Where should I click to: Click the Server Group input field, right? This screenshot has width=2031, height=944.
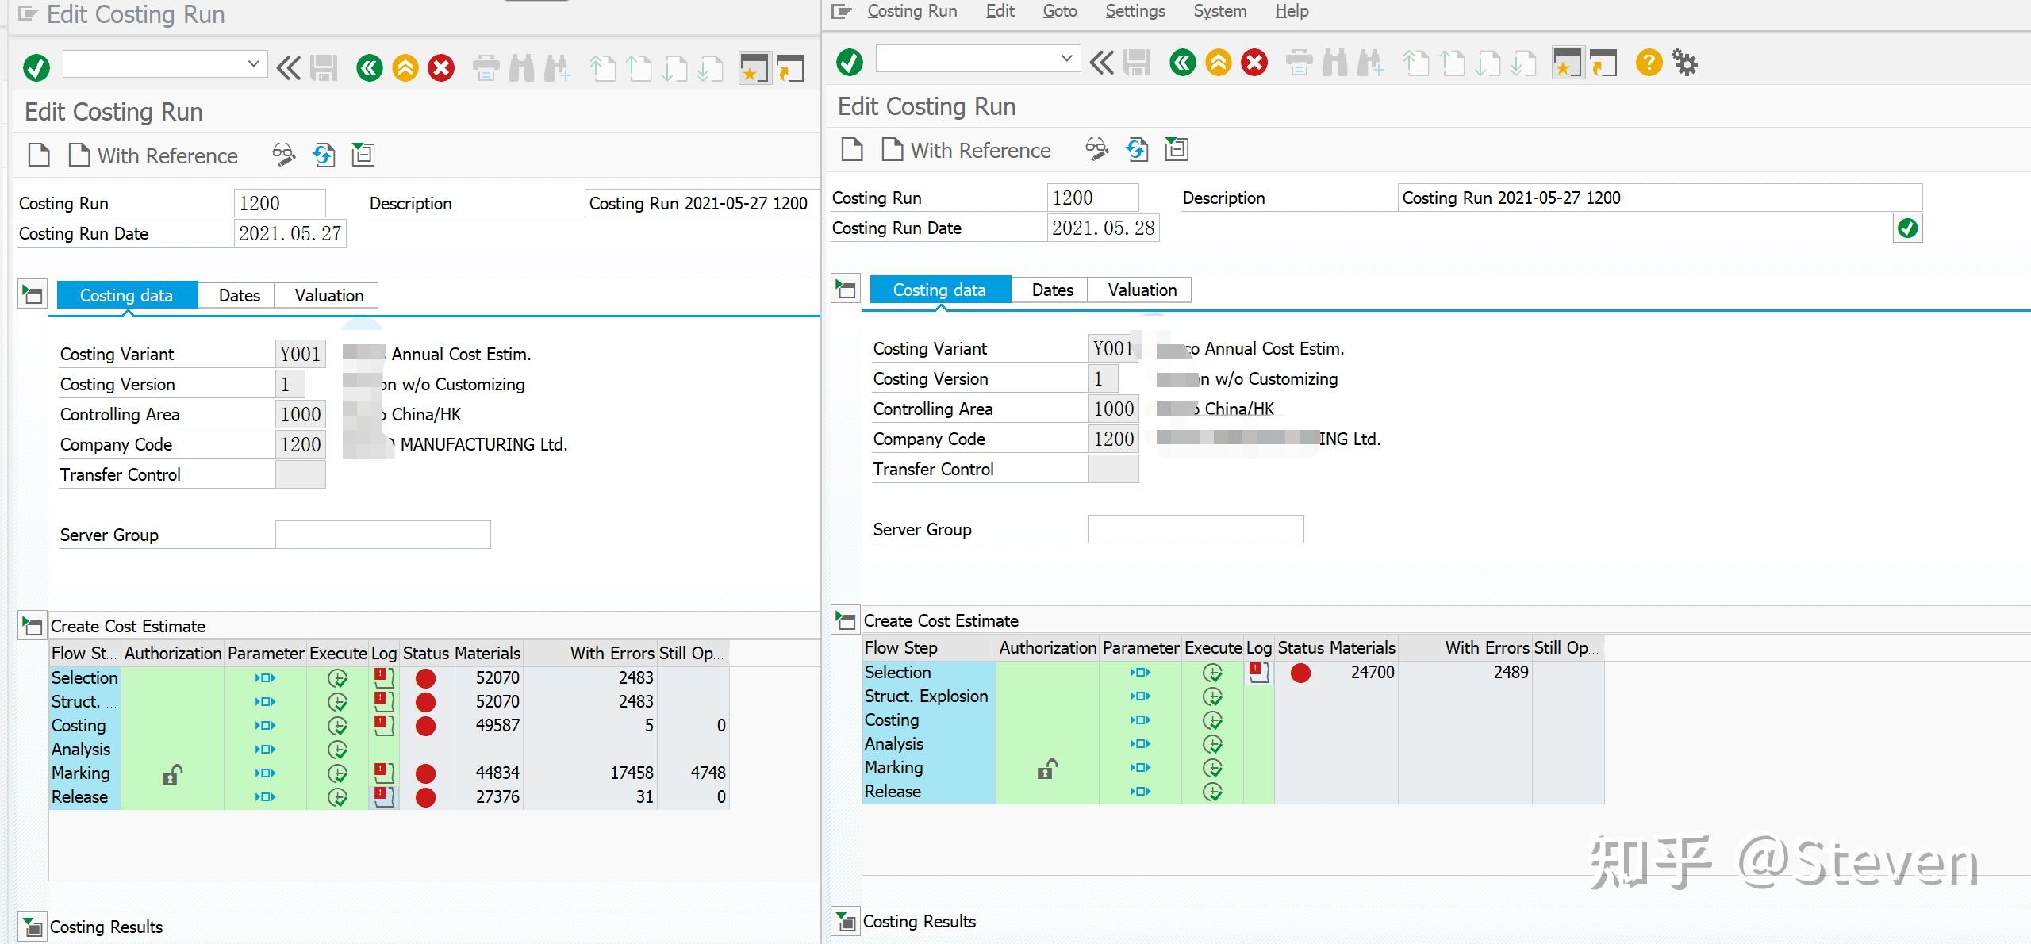coord(1196,530)
